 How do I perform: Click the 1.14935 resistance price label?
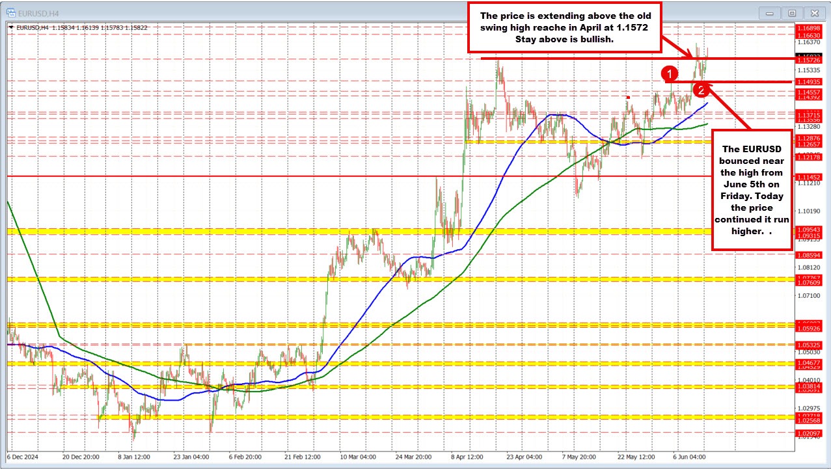click(810, 82)
